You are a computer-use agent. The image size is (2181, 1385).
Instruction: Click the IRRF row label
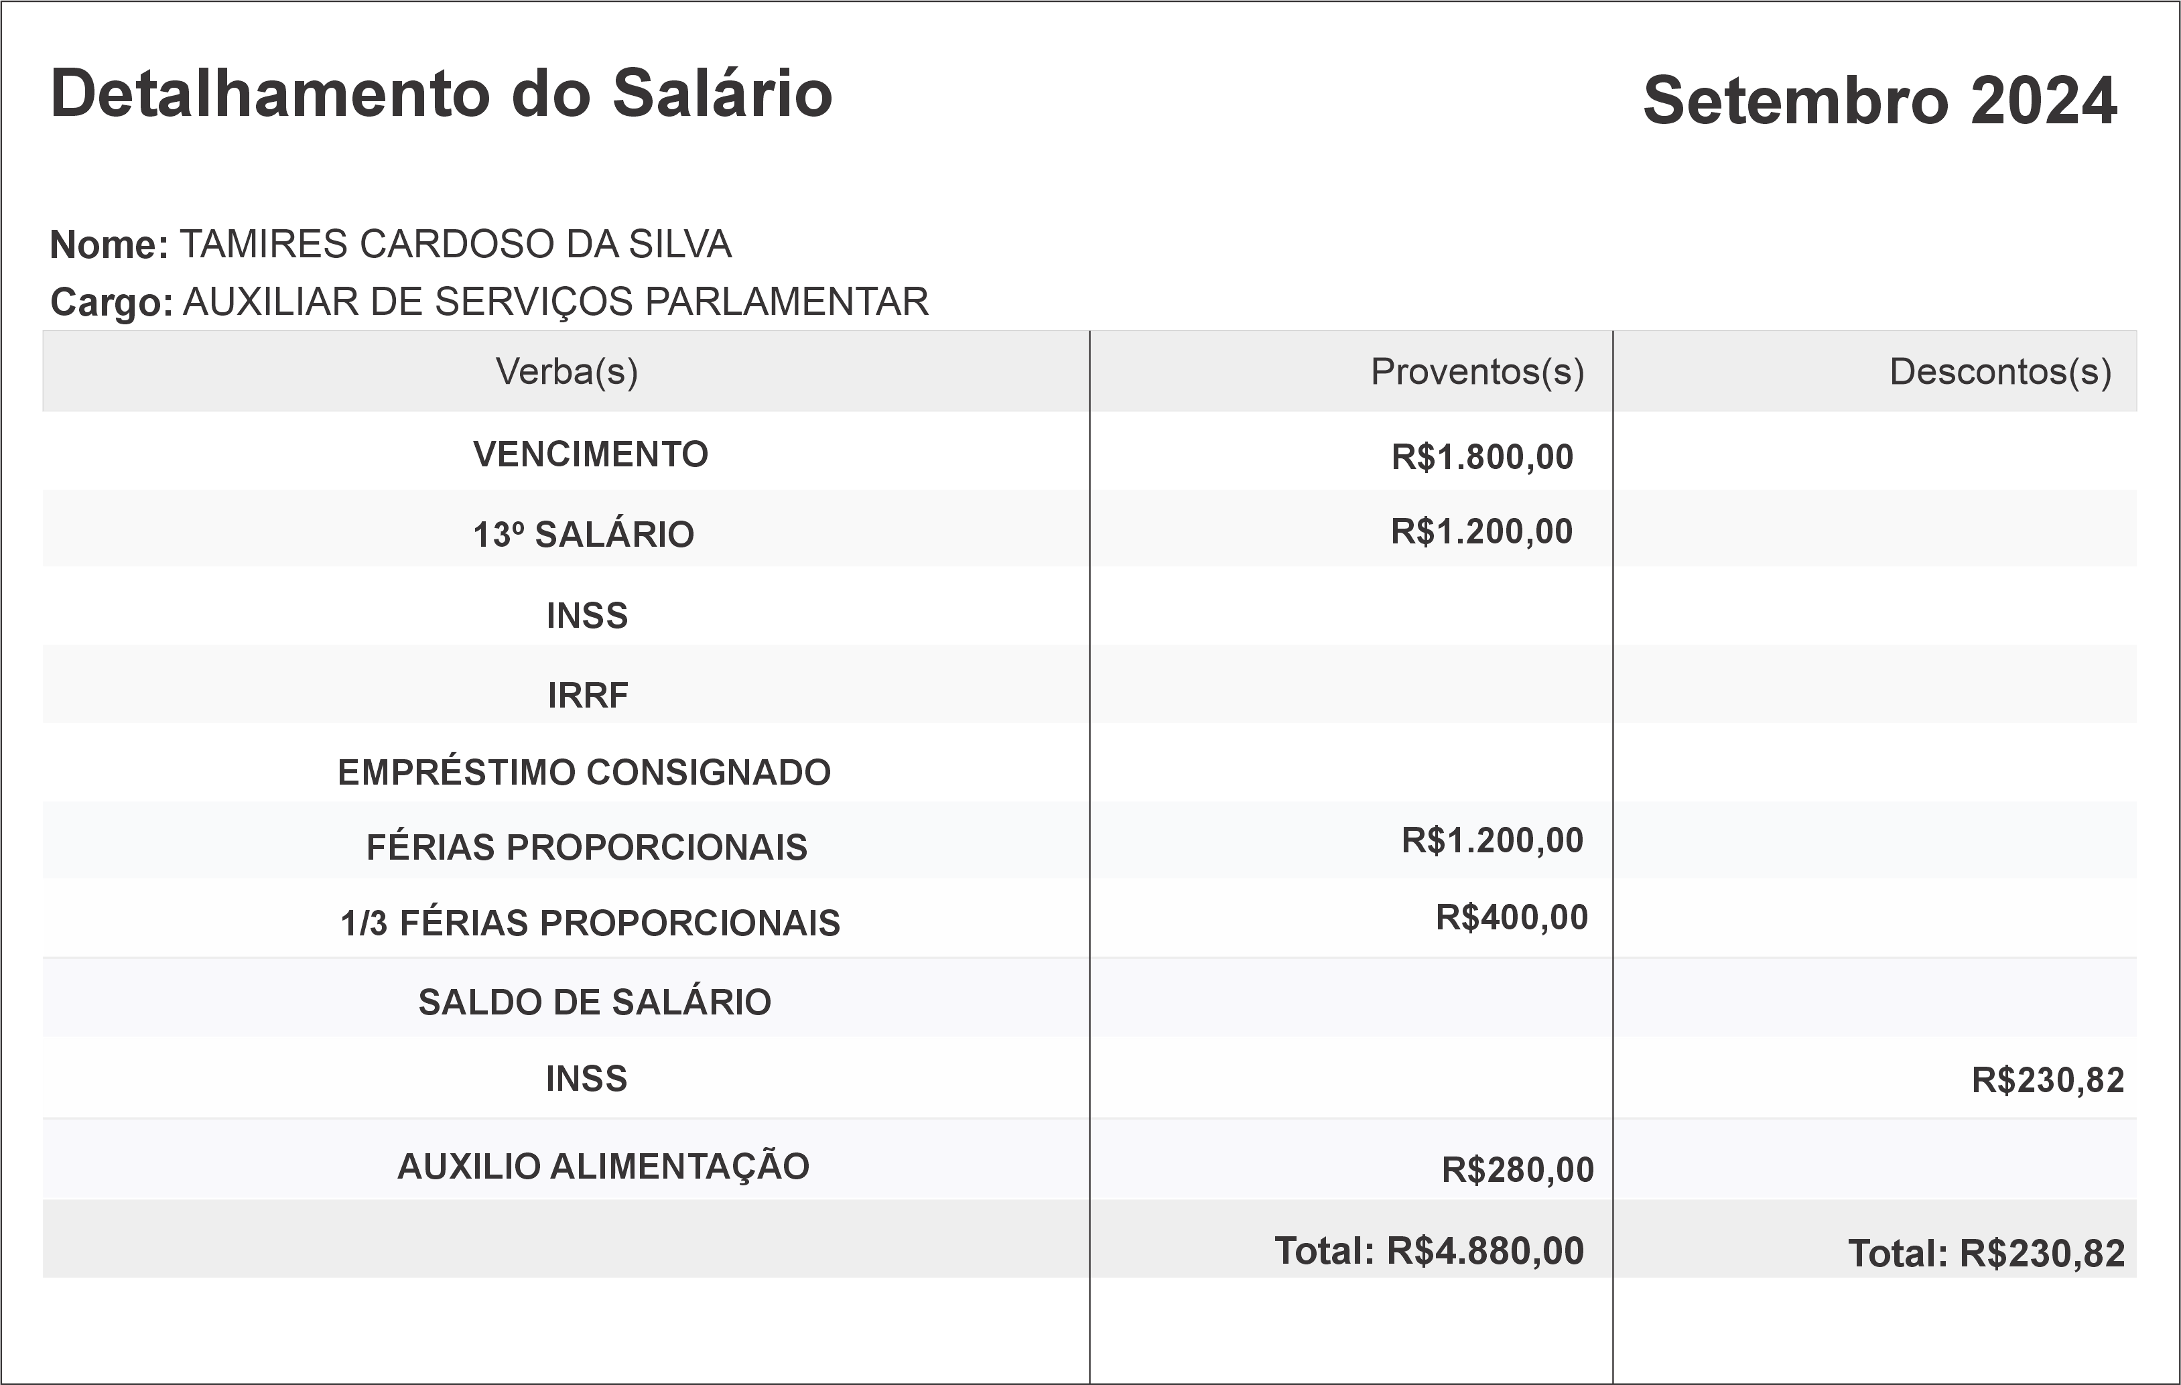[x=588, y=695]
